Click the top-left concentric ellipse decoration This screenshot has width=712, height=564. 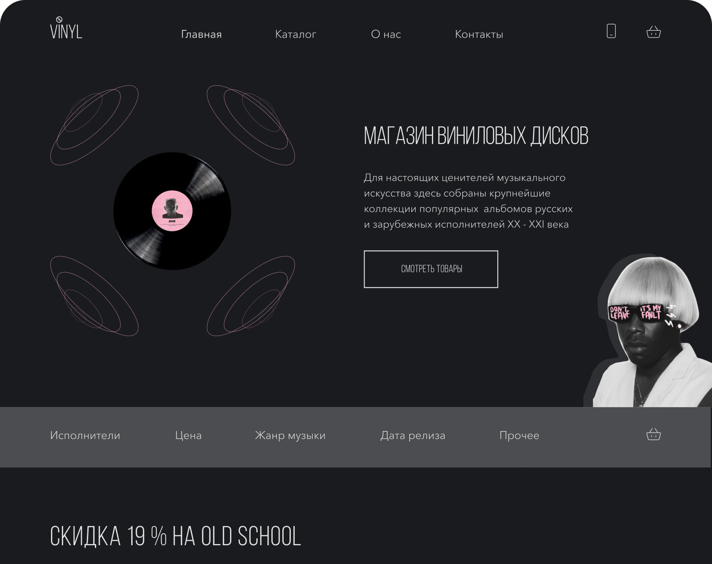pyautogui.click(x=94, y=125)
